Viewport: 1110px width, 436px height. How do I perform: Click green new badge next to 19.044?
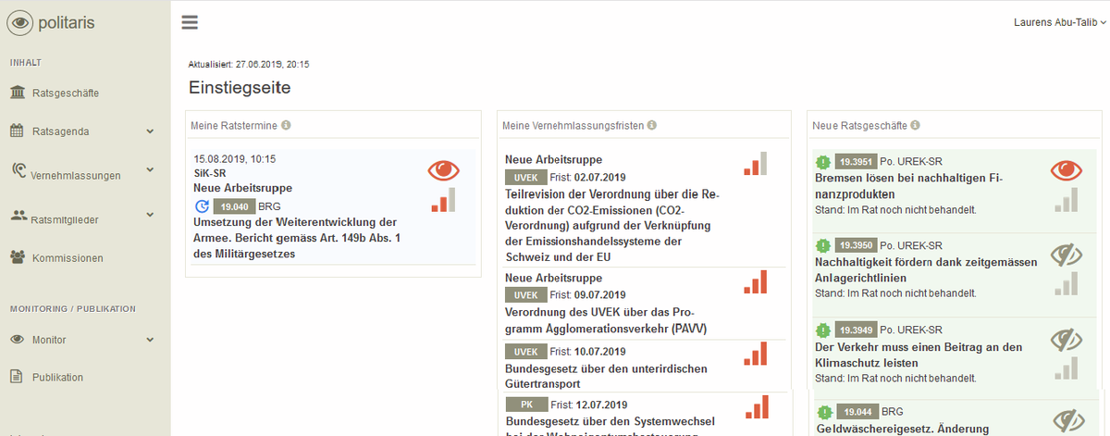point(824,412)
